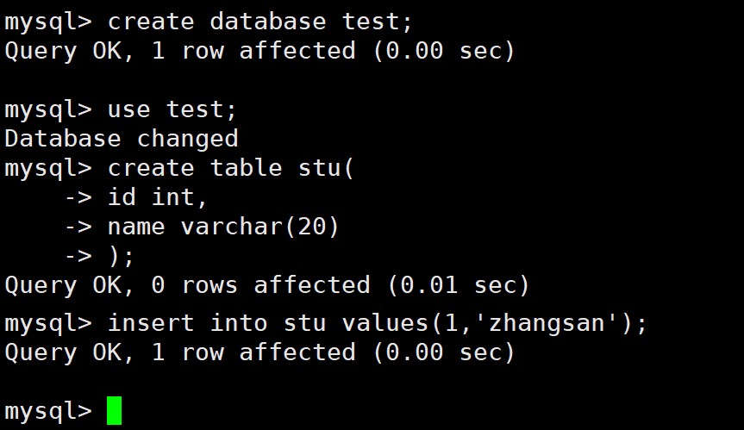The height and width of the screenshot is (430, 744).
Task: Click the 'create database test;' command text
Action: point(260,22)
